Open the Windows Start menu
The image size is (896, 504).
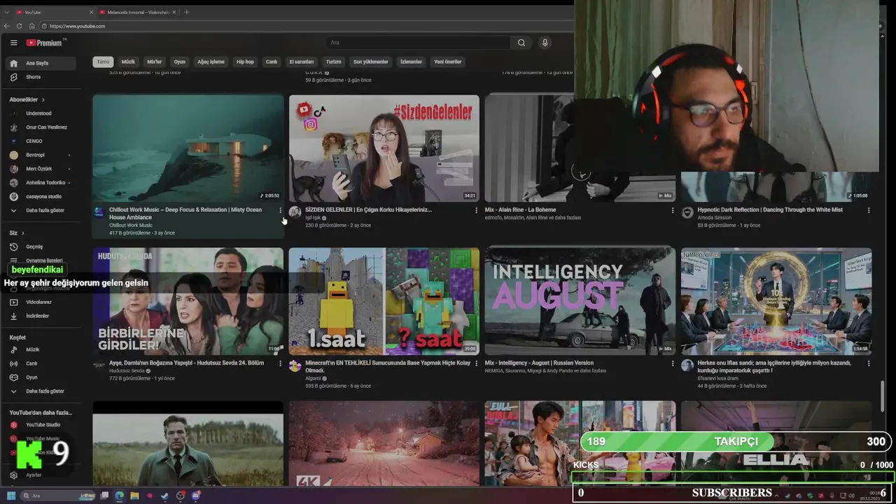[x=11, y=496]
